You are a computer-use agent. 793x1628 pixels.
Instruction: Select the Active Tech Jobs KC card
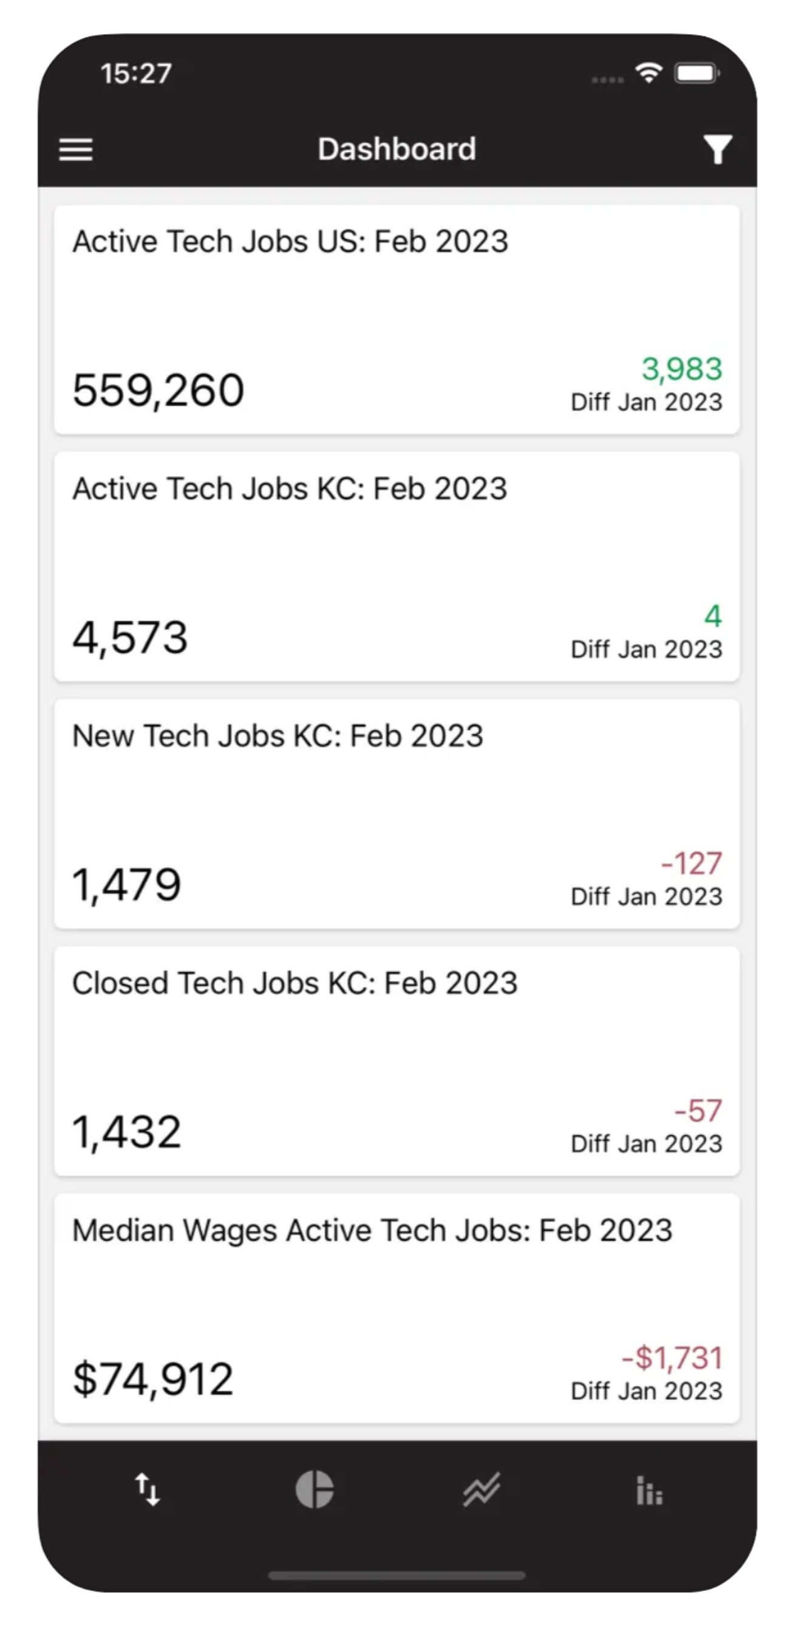point(397,565)
